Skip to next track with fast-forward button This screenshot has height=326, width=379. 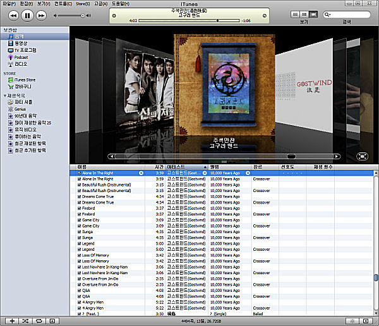41,16
